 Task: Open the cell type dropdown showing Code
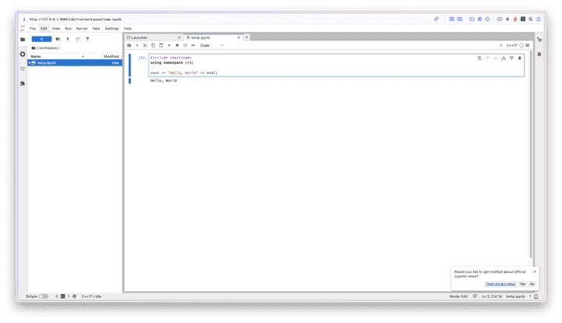pos(212,45)
